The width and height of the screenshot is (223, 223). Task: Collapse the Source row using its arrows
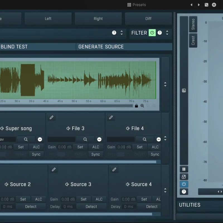[165, 190]
